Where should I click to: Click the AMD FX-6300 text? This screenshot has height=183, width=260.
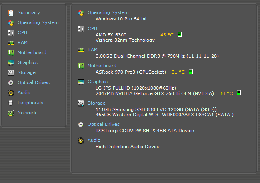(111, 35)
